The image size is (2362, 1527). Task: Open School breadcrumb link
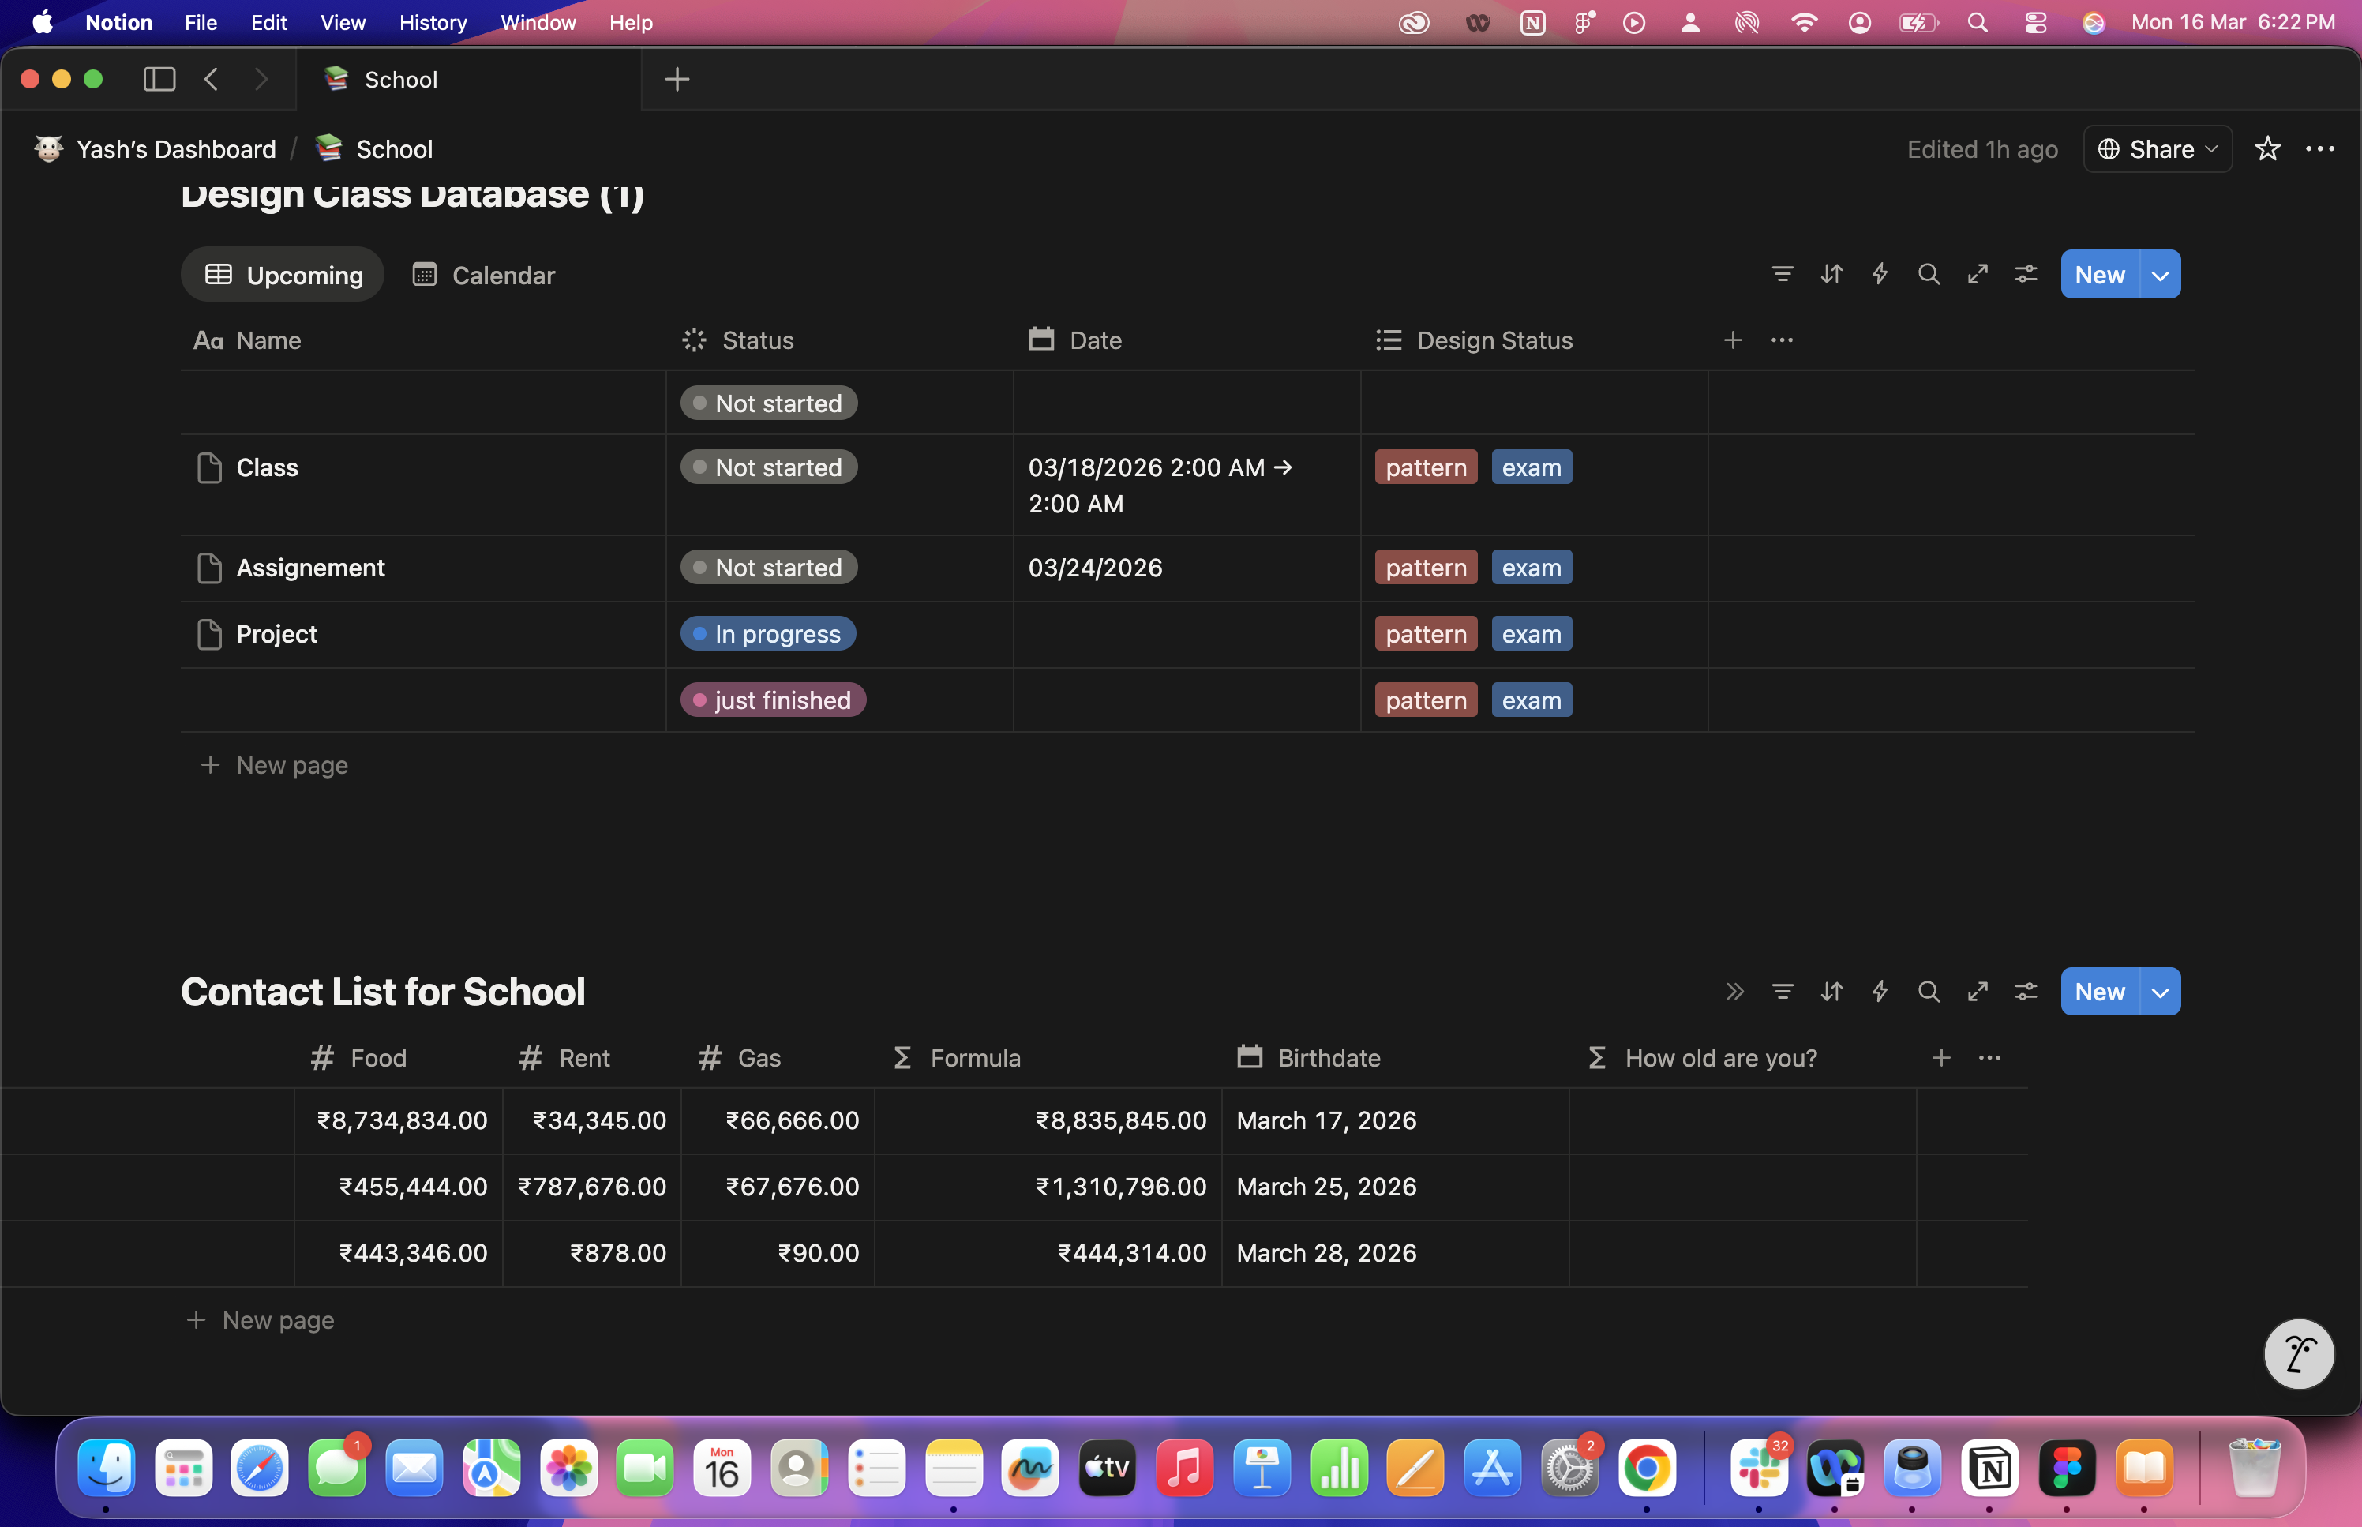(x=375, y=148)
